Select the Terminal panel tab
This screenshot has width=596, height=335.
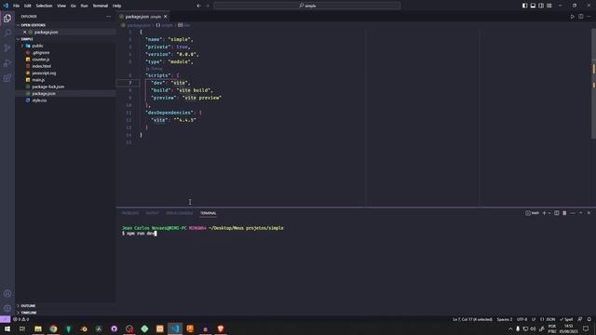pos(208,213)
